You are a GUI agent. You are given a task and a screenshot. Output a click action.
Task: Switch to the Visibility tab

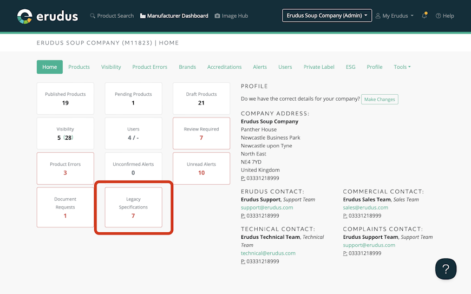click(x=111, y=67)
